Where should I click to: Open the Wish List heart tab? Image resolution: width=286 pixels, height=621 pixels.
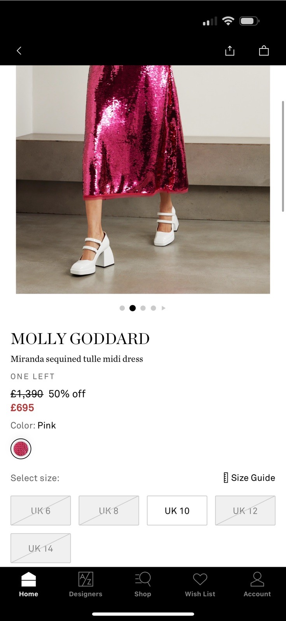point(200,584)
